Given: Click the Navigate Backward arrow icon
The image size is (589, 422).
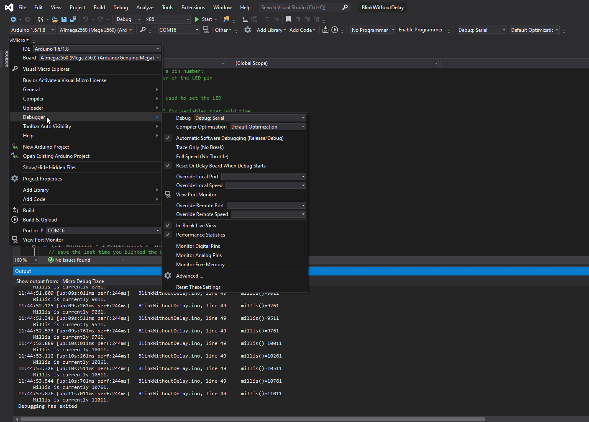Looking at the screenshot, I should pos(13,19).
